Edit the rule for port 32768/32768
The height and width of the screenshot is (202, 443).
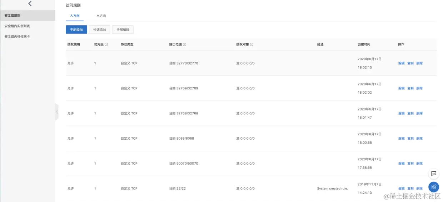(402, 113)
